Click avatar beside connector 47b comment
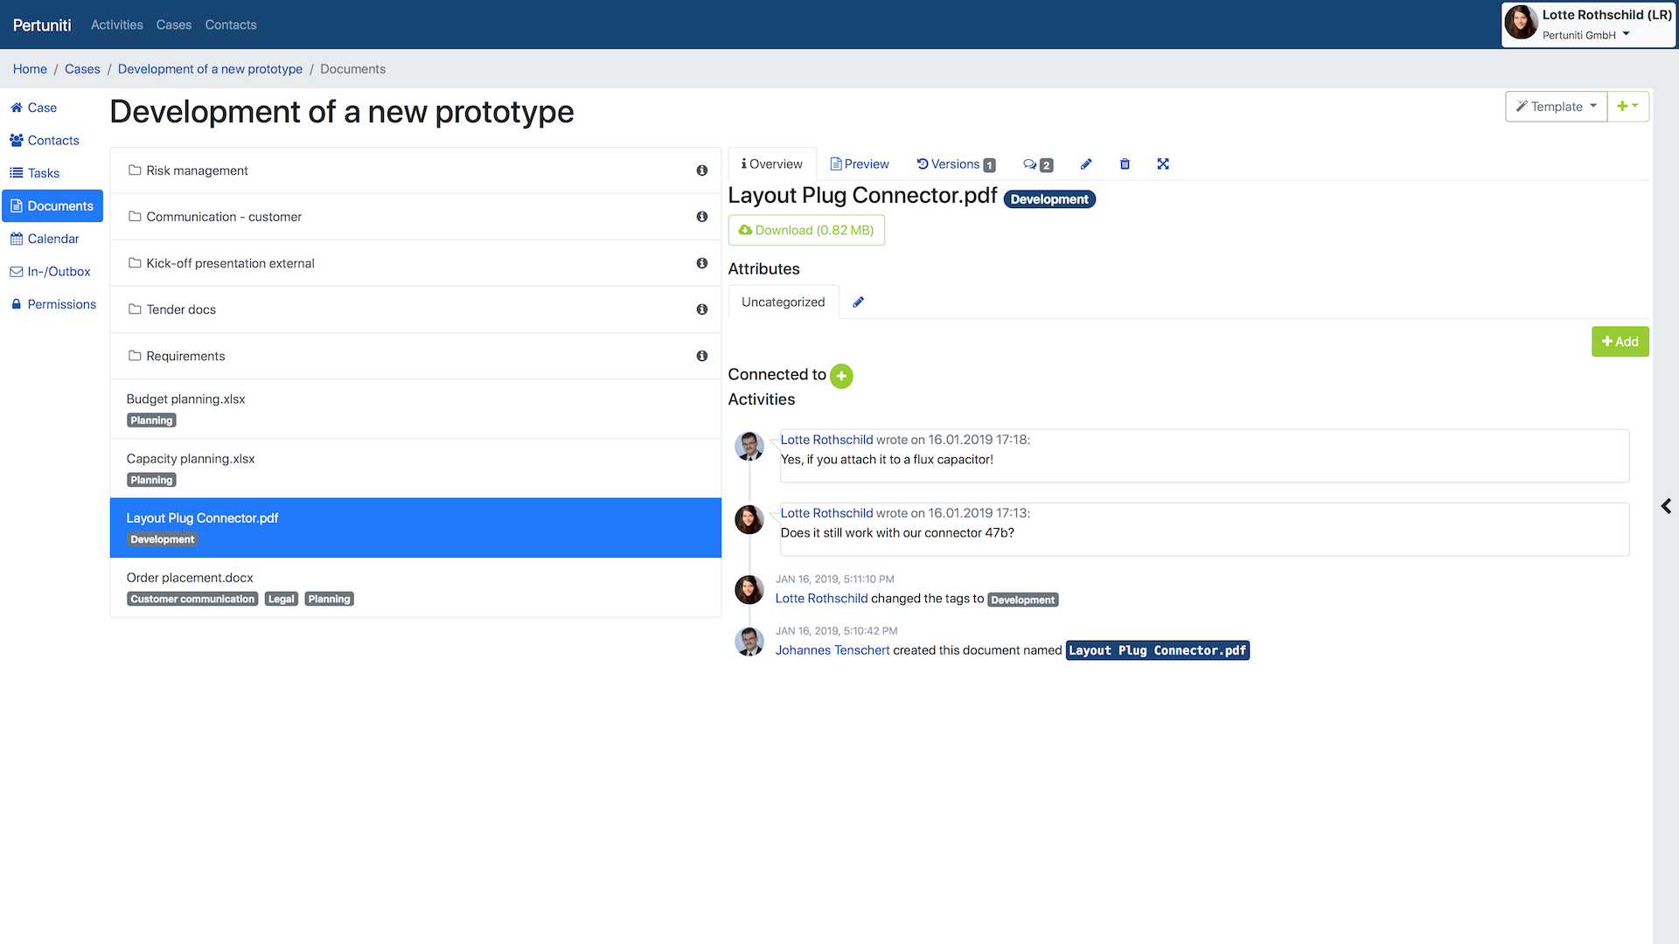Screen dimensions: 1679x944 (x=749, y=519)
